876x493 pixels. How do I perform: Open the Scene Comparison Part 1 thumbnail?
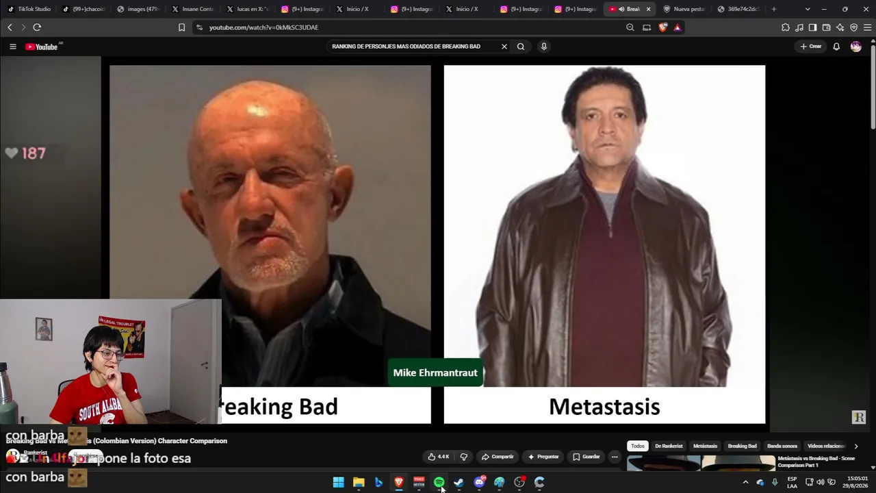[x=700, y=464]
